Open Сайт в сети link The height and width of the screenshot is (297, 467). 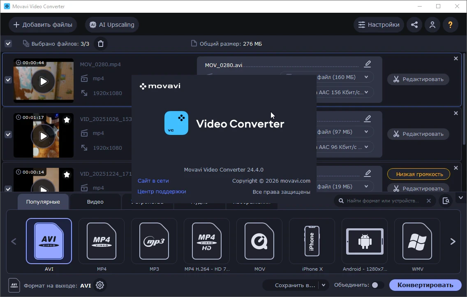click(x=153, y=181)
